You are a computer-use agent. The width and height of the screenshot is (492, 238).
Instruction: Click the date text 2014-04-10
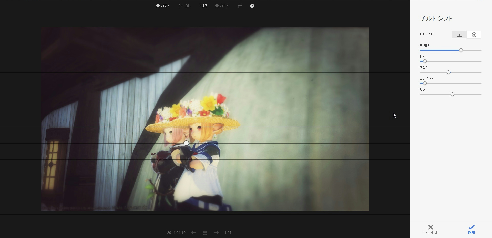[x=176, y=233]
